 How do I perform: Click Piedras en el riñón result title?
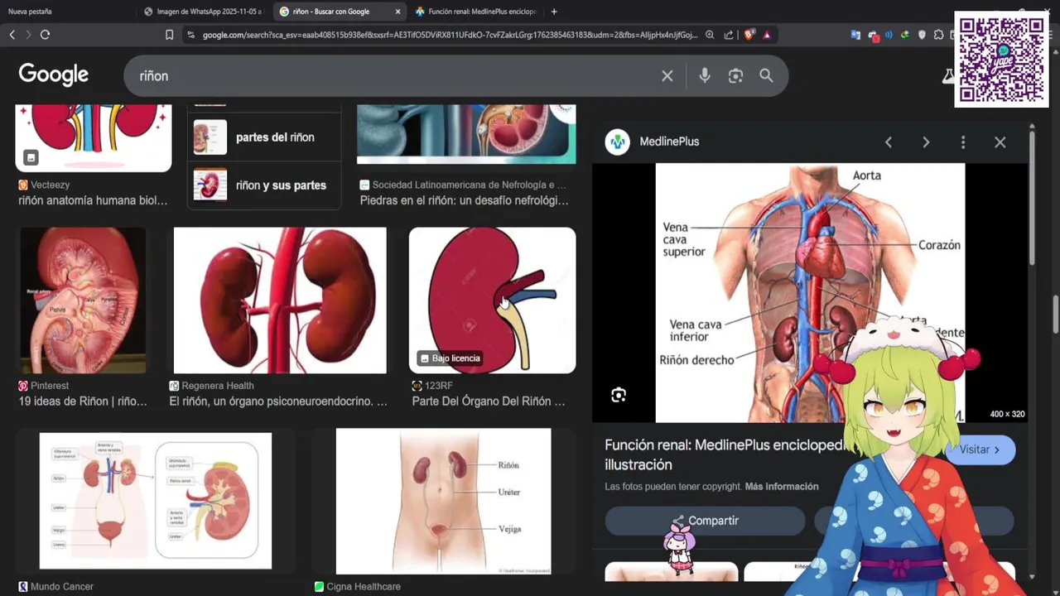click(x=465, y=200)
